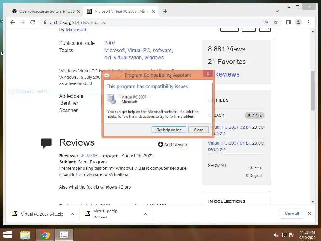Click the browser forward arrow

23,22
